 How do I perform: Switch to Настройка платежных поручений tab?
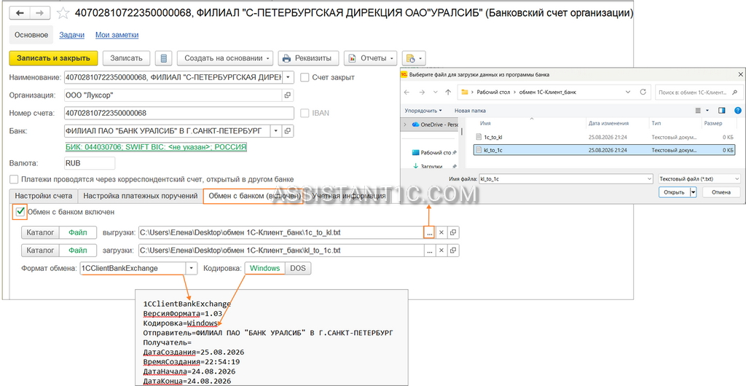pos(141,196)
